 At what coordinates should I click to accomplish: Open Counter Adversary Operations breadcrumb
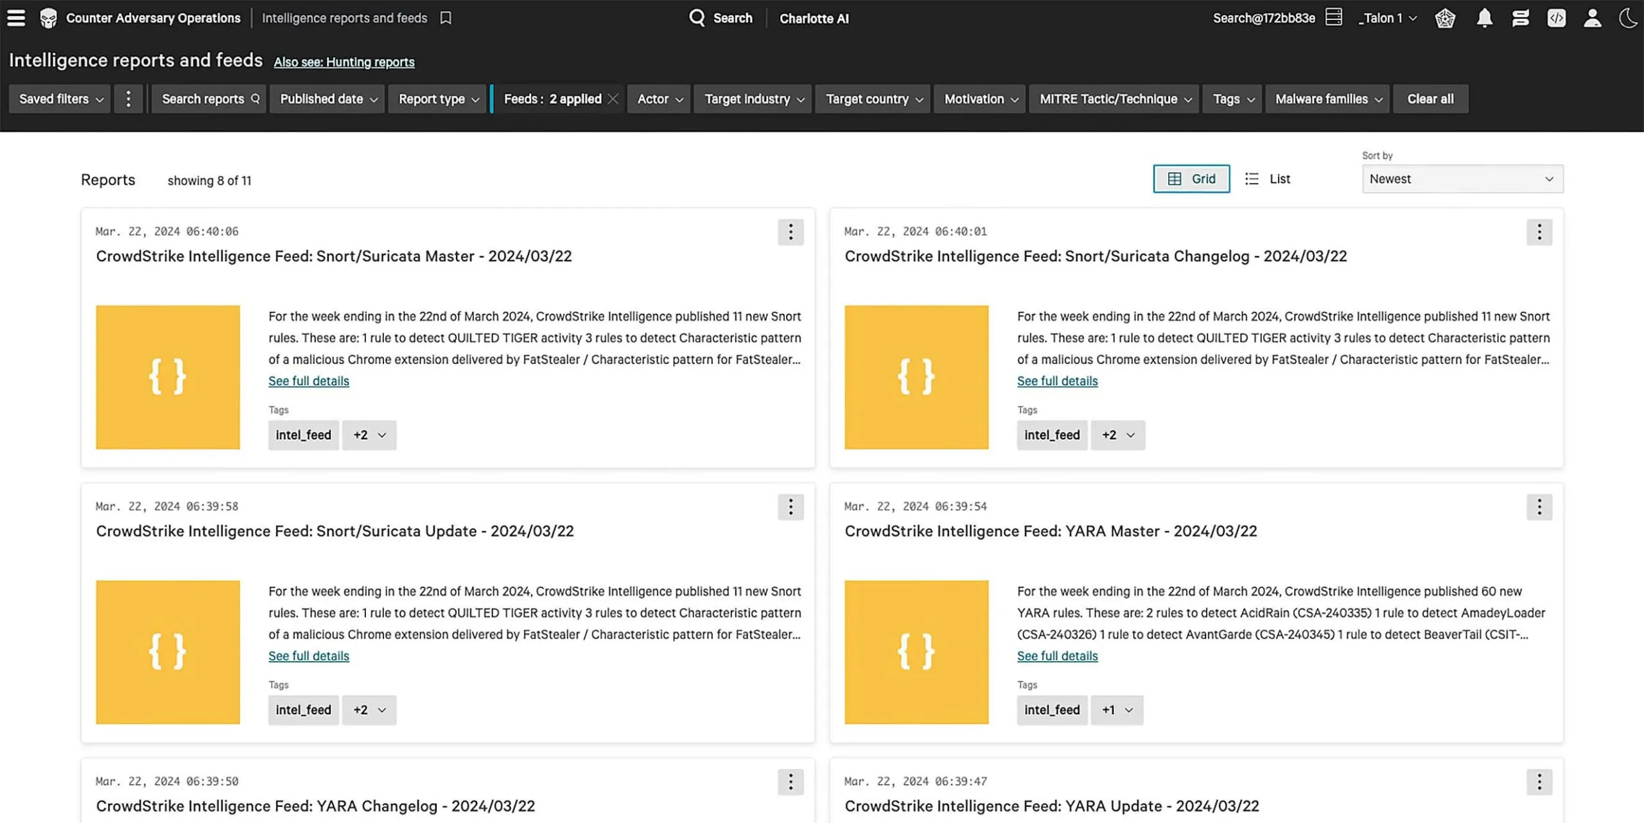153,18
